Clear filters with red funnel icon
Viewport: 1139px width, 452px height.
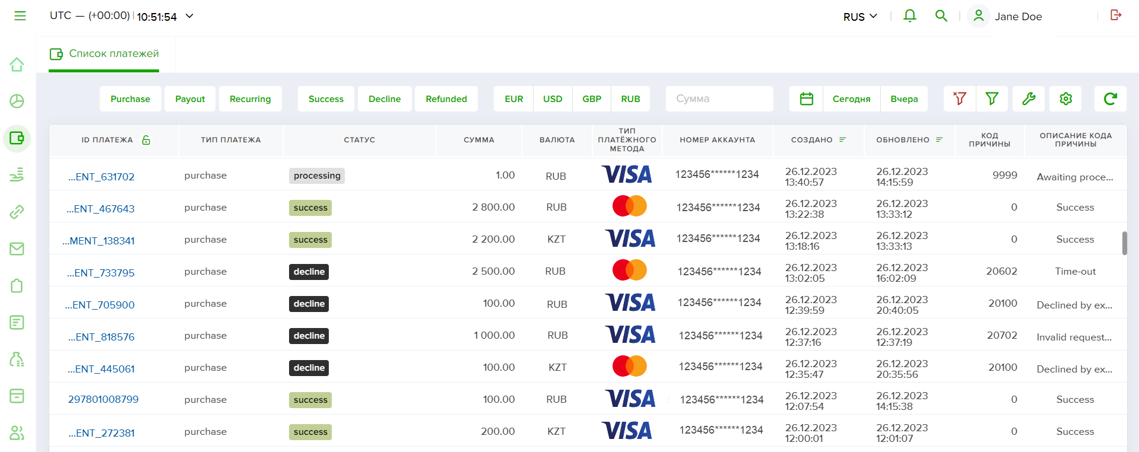point(959,98)
